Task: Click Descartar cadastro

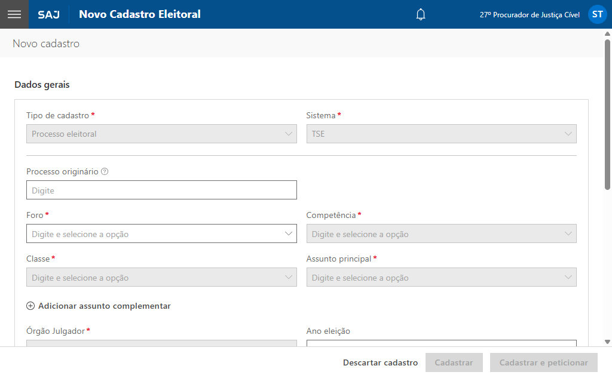Action: click(x=380, y=362)
